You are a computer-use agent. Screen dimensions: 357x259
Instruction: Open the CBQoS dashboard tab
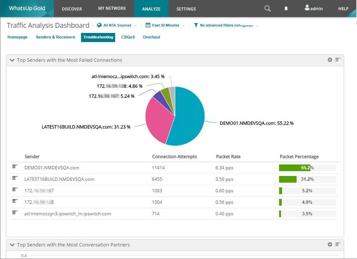tap(128, 37)
